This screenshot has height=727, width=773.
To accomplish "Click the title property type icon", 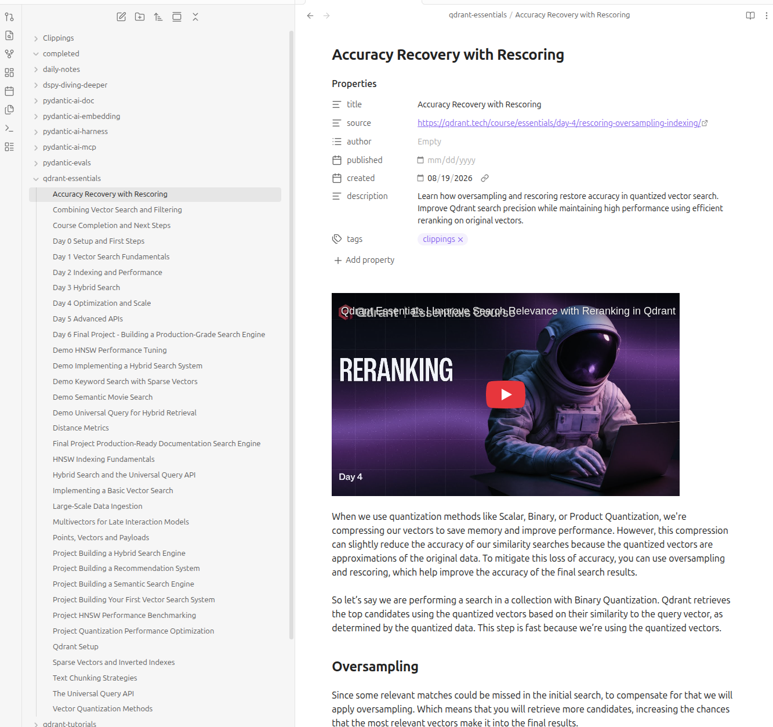I will click(336, 104).
